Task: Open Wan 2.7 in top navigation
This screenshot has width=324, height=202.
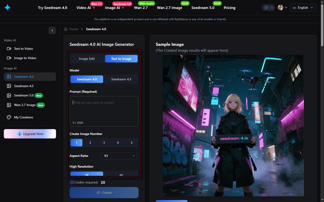Action: [141, 8]
